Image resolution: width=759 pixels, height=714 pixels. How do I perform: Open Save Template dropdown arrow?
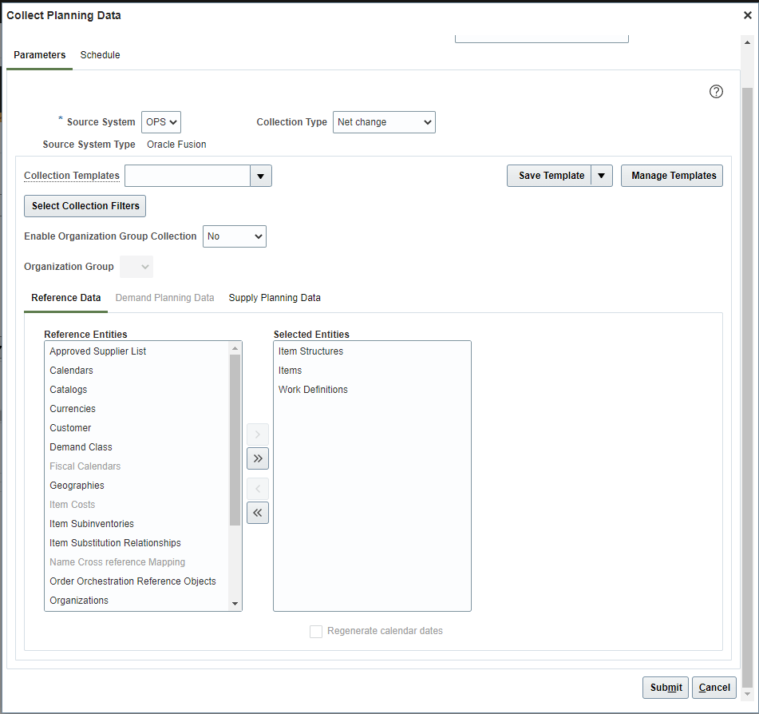[x=602, y=176]
